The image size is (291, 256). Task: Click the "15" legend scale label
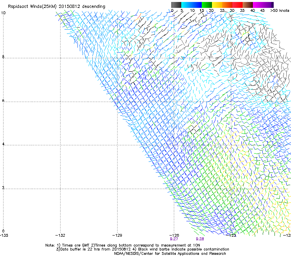tap(202, 10)
